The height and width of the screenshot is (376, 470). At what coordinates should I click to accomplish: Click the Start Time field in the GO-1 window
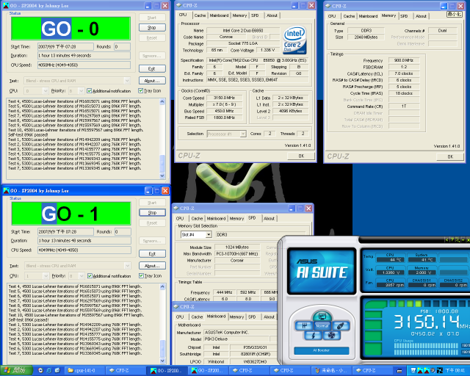pyautogui.click(x=65, y=231)
